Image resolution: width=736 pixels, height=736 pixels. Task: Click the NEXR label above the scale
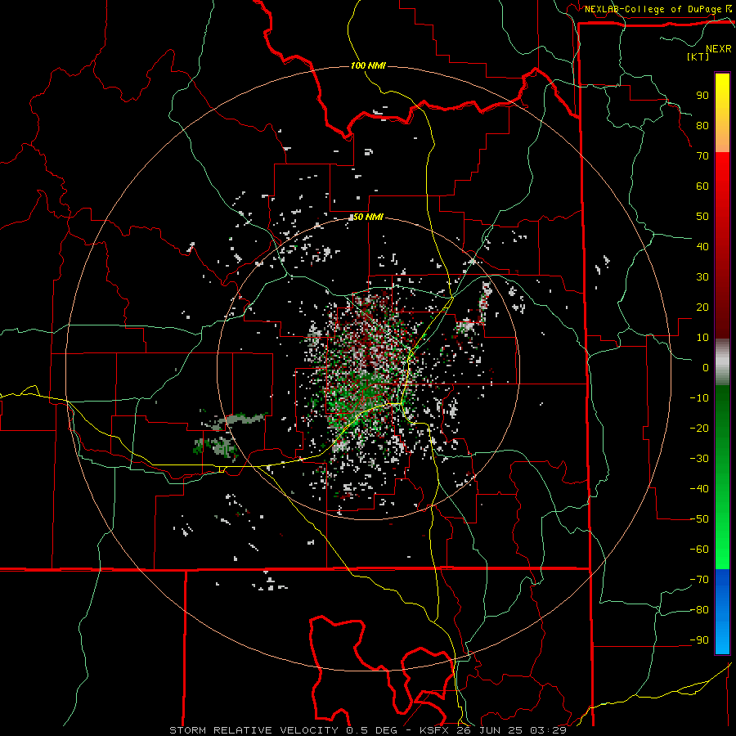pos(718,49)
